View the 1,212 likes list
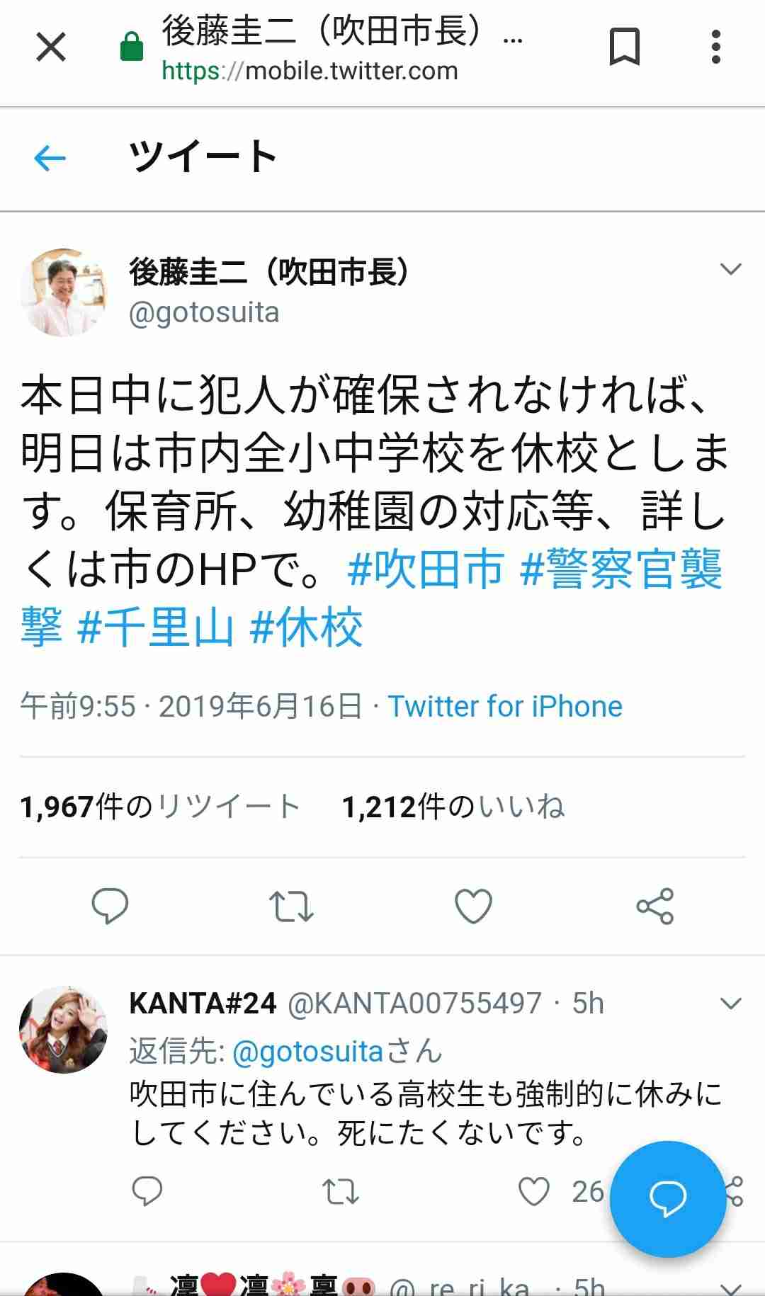 pos(453,807)
